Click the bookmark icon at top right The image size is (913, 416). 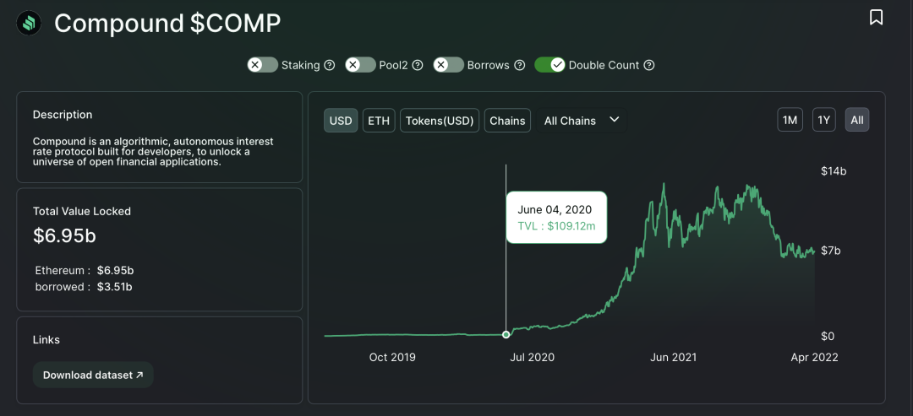876,18
